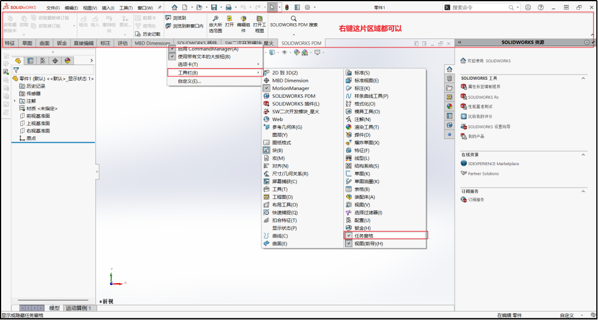Screen dimensions: 598x320
Task: Click the 放大所选范围 zoom icon
Action: (x=216, y=18)
